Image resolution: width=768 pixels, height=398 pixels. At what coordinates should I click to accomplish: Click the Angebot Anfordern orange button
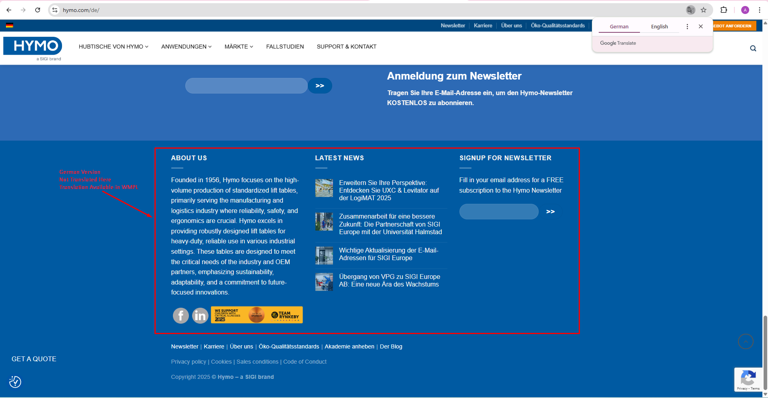(734, 26)
